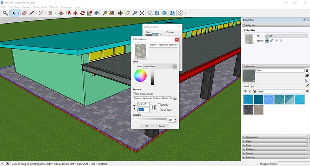Open the Color Wheel picker dropdown
The image size is (310, 166).
pyautogui.click(x=158, y=66)
